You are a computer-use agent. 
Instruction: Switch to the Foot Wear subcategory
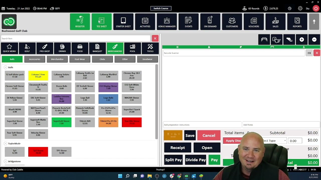point(80,59)
